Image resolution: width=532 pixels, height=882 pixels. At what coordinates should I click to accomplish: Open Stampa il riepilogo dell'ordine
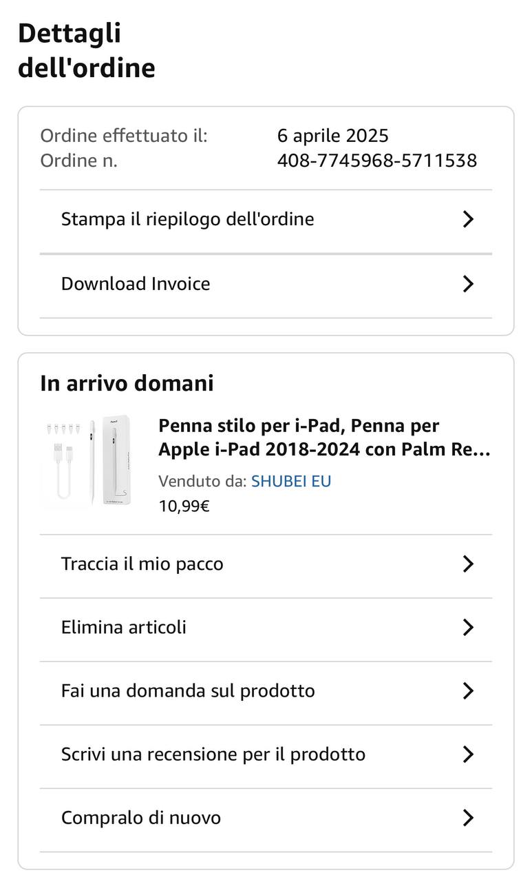(187, 219)
